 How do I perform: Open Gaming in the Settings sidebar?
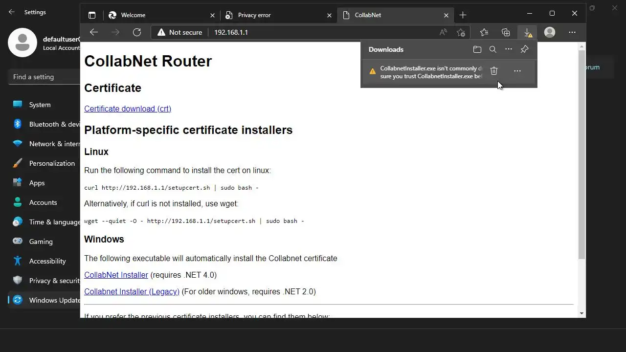44,242
